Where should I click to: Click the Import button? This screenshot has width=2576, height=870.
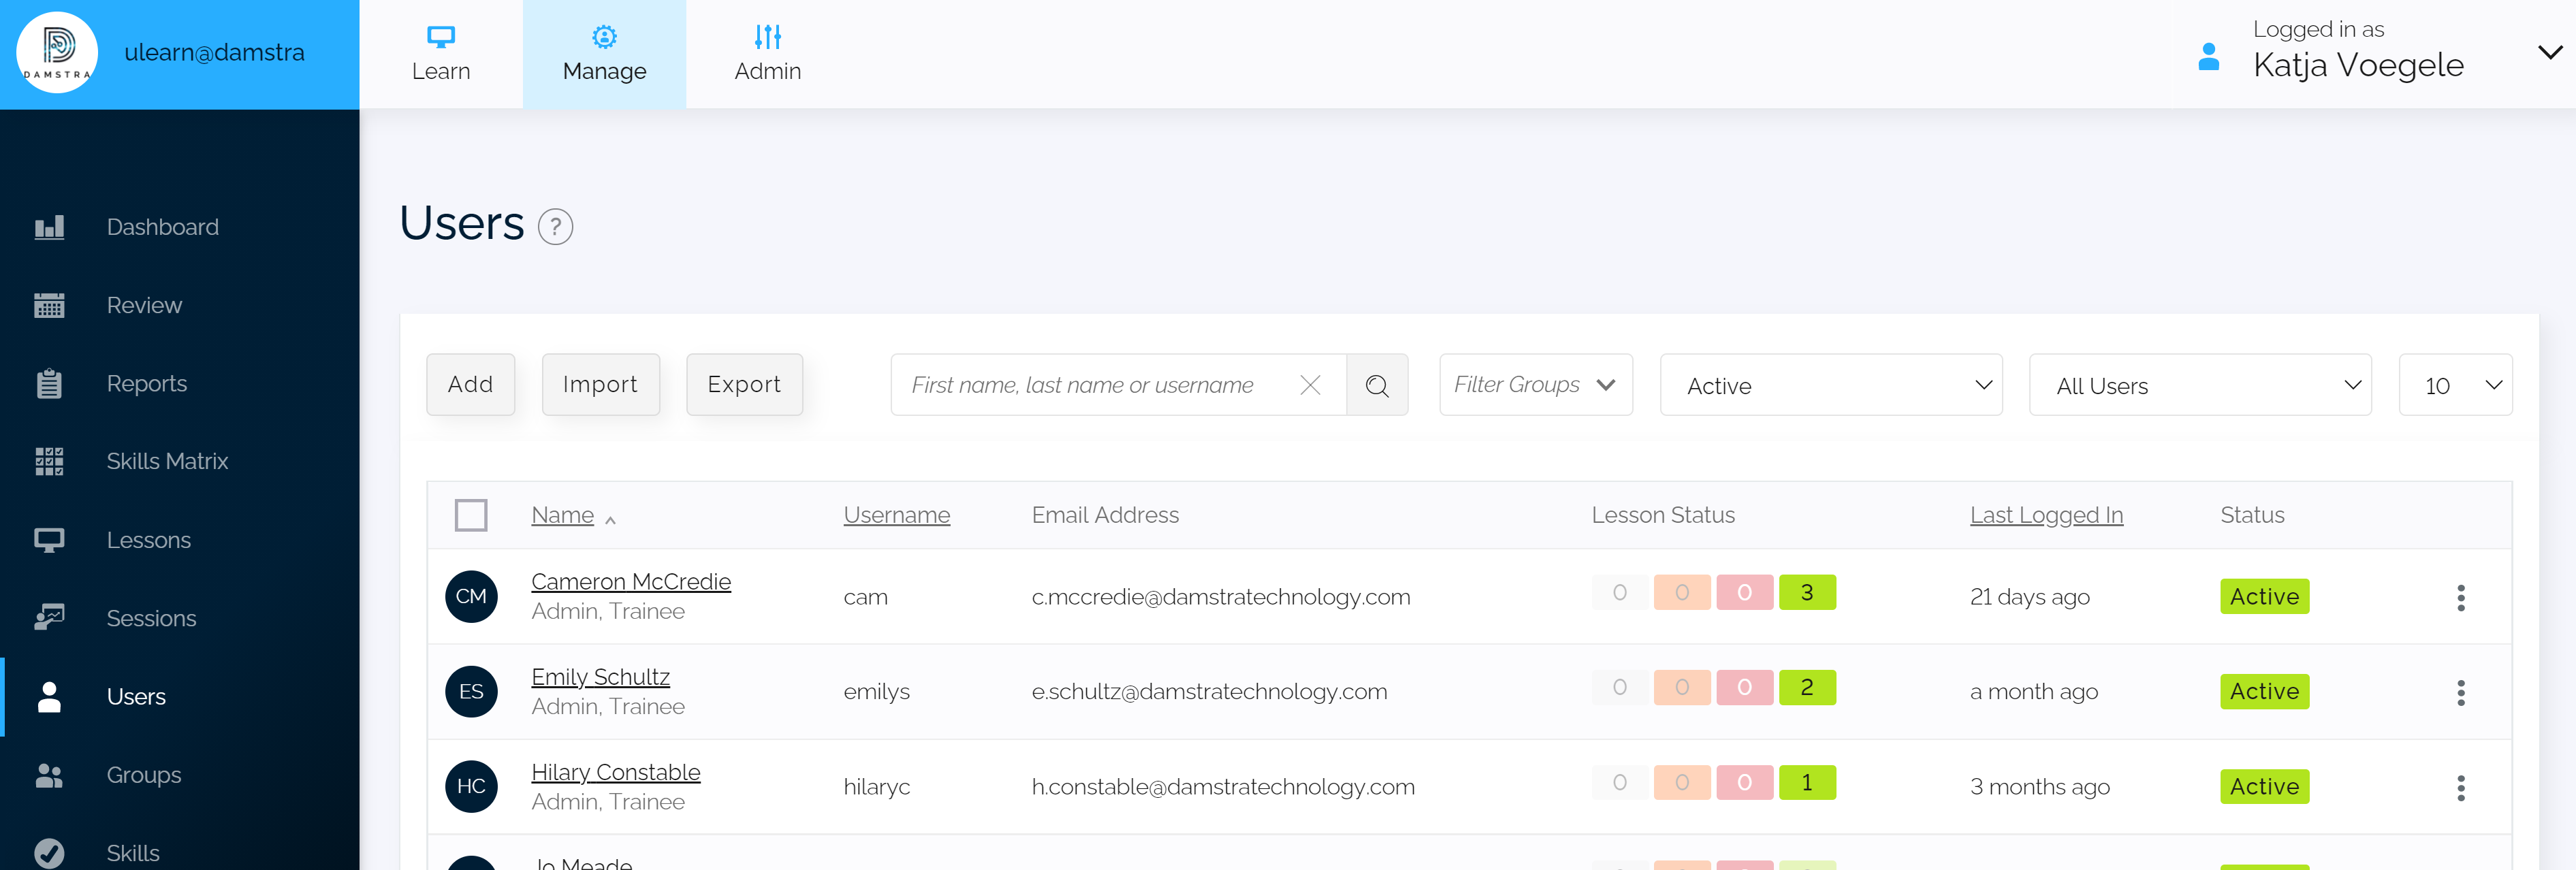click(x=601, y=384)
